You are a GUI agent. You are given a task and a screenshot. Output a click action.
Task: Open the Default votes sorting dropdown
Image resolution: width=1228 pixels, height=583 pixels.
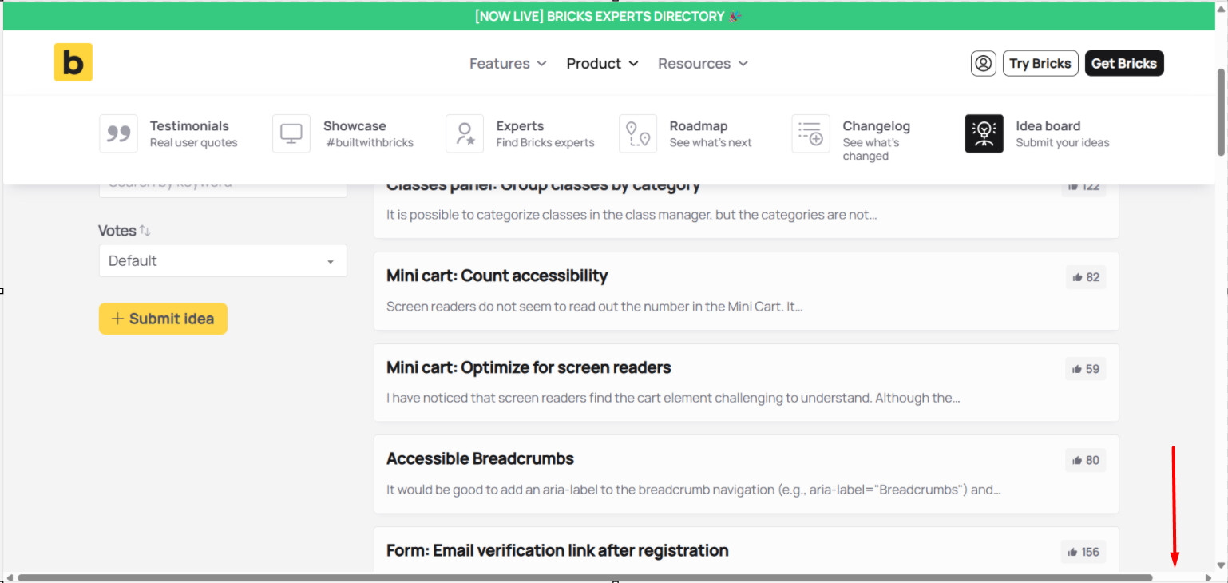(222, 260)
